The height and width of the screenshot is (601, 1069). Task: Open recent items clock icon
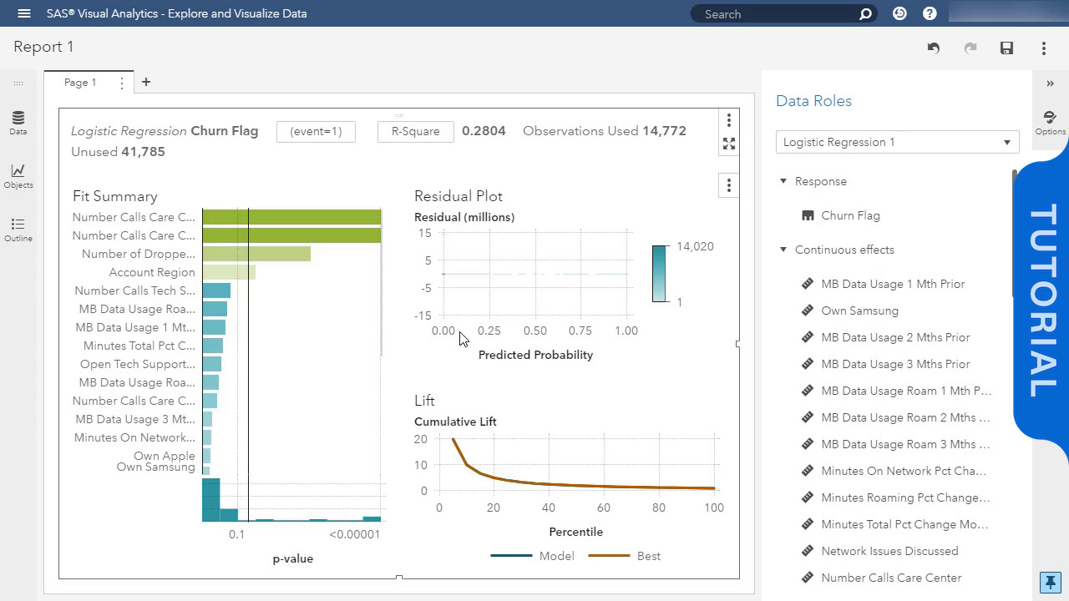[899, 13]
